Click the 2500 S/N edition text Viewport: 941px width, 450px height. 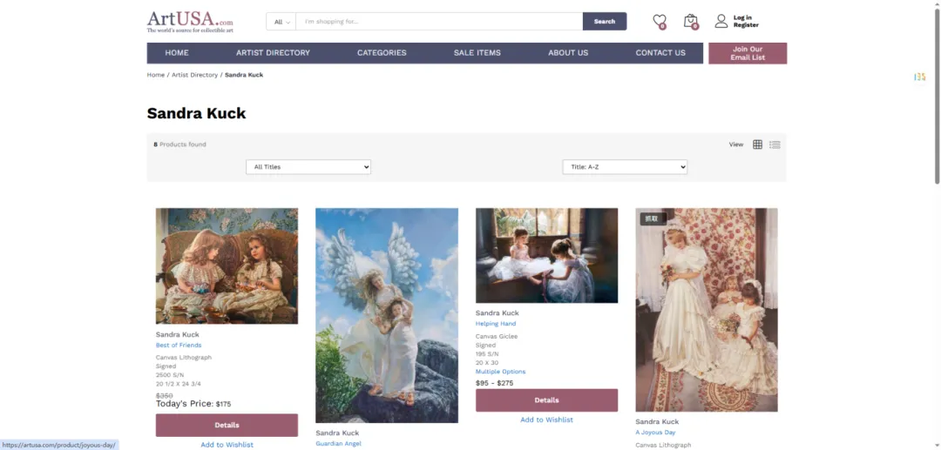click(x=170, y=375)
